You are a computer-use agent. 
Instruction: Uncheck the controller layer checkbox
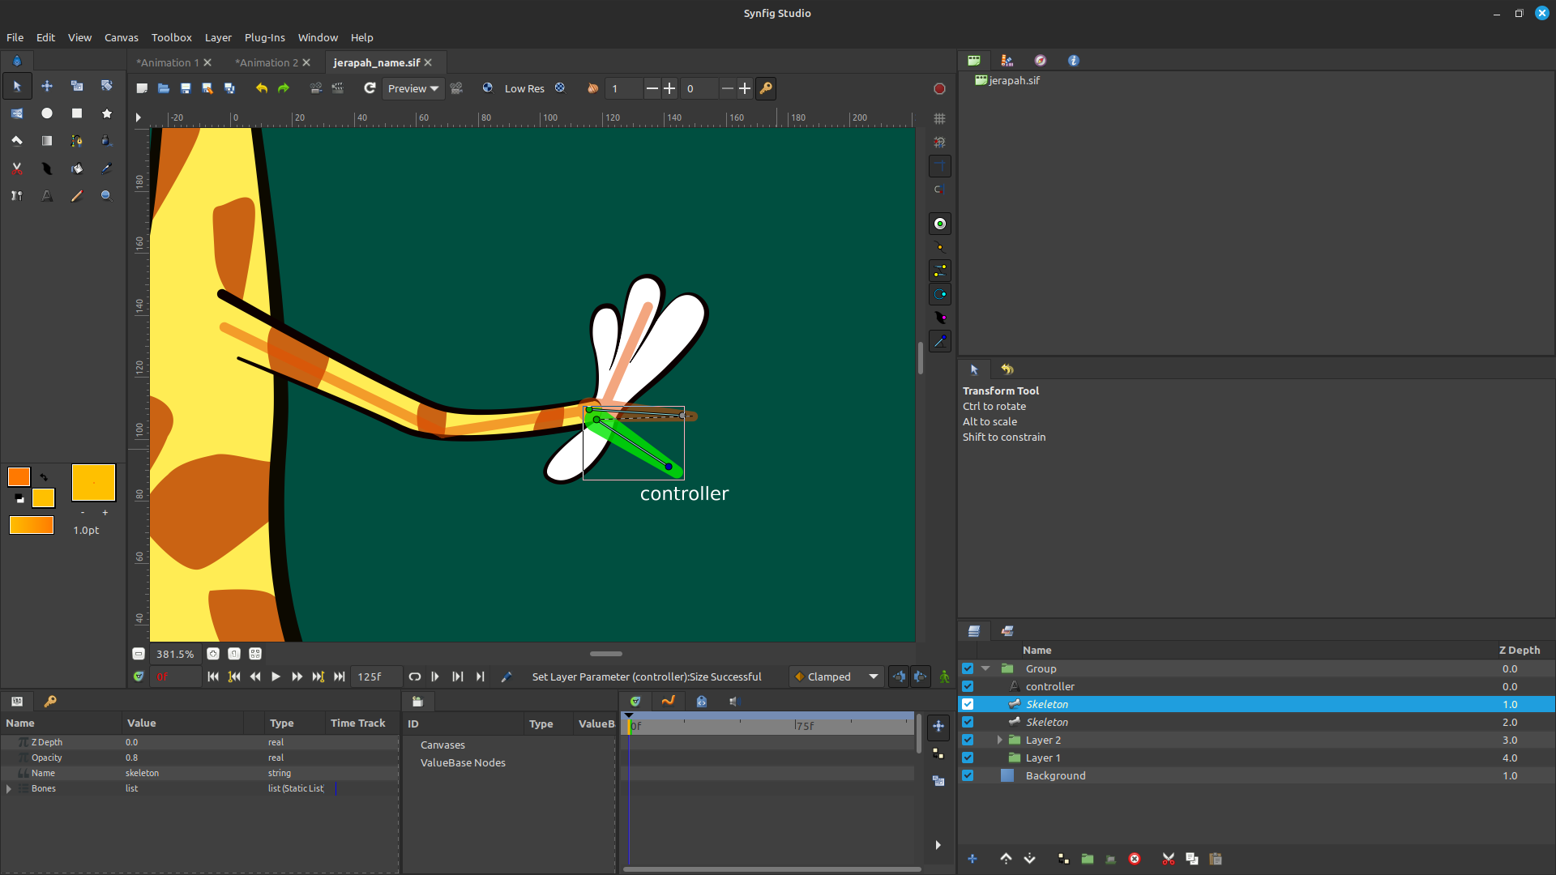click(x=968, y=686)
